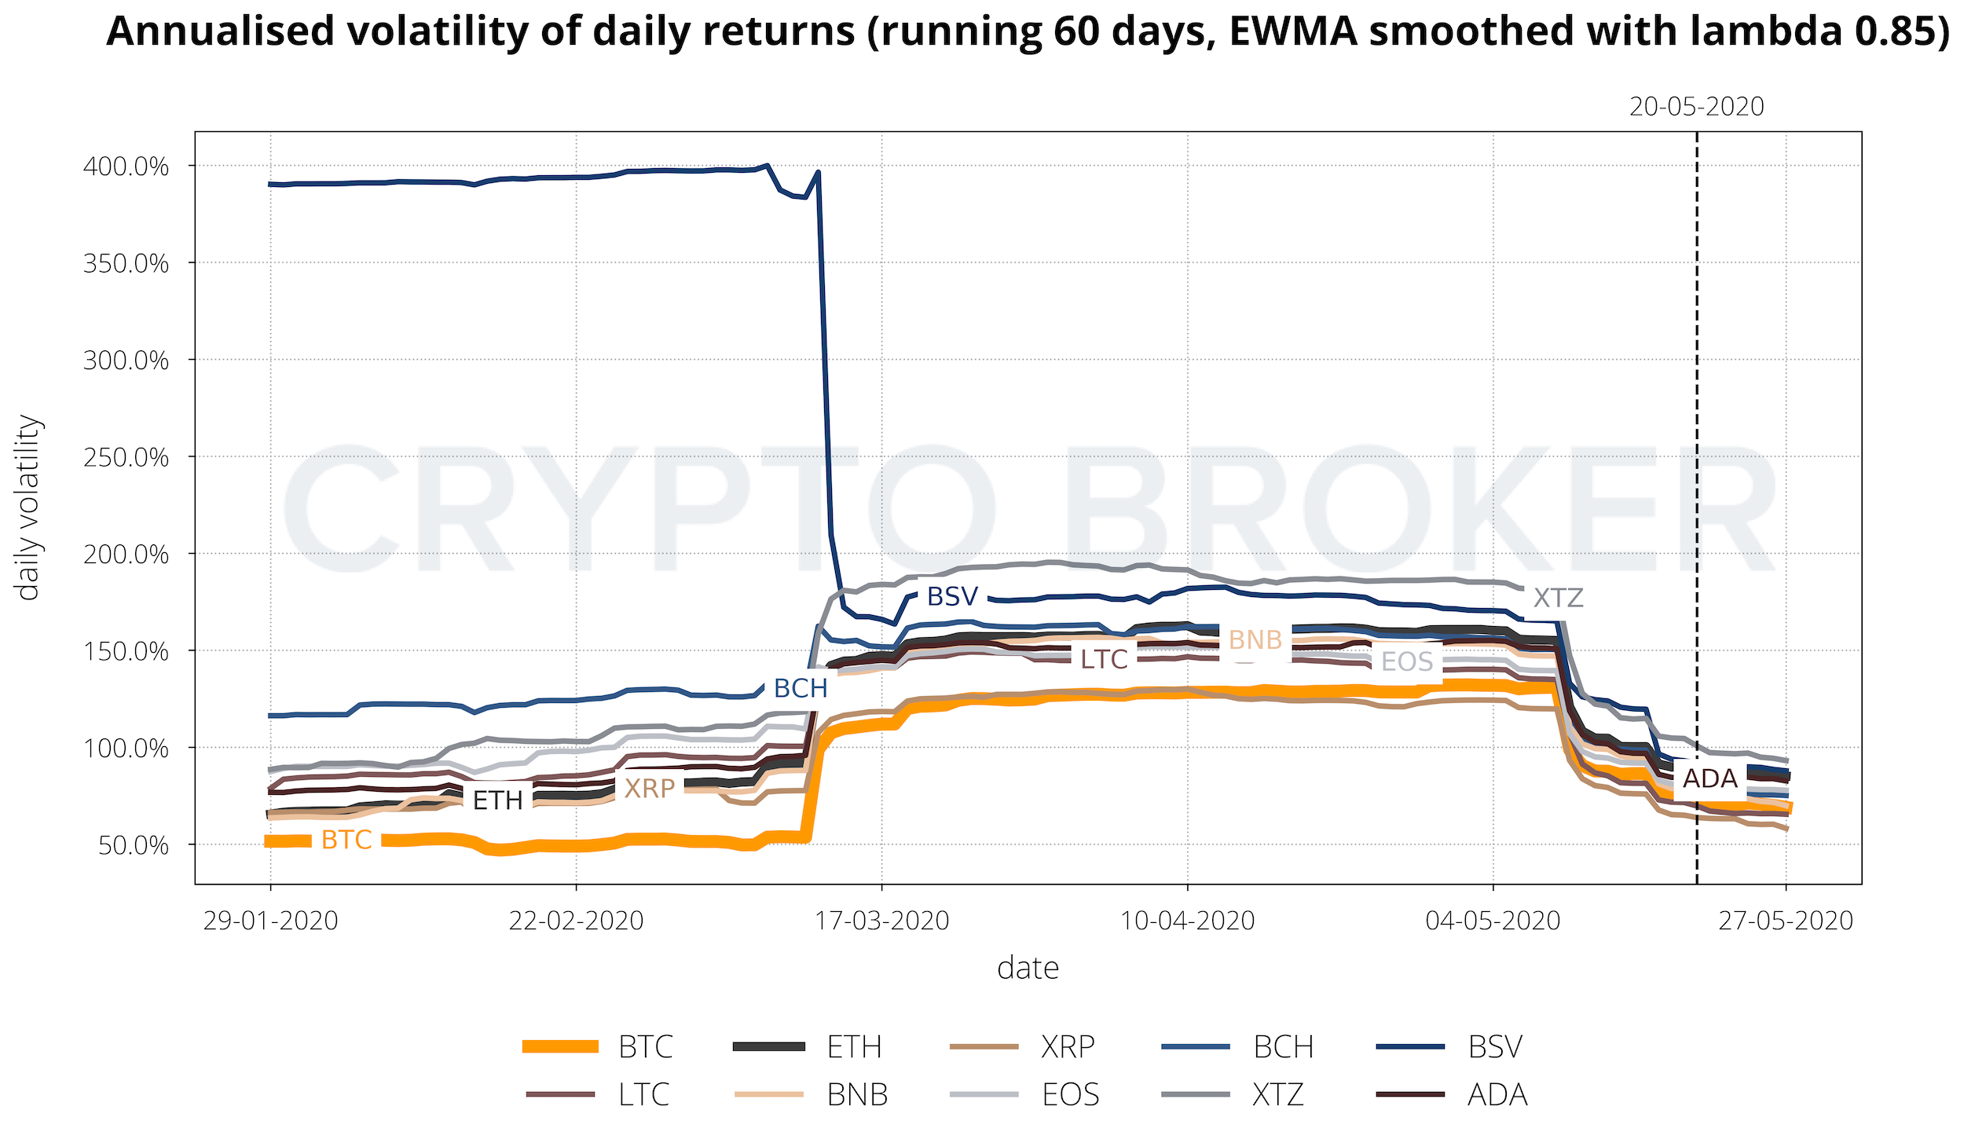The height and width of the screenshot is (1139, 1964).
Task: Click the EOS legend entry text
Action: 1070,1094
